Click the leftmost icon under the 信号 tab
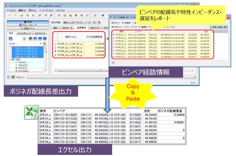236x156 pixels. point(10,39)
